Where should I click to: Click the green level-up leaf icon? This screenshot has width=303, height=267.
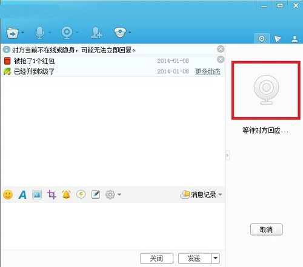(x=7, y=71)
